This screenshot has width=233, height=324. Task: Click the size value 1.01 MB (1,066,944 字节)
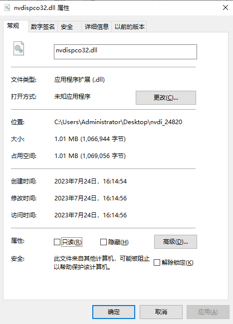tap(90, 139)
